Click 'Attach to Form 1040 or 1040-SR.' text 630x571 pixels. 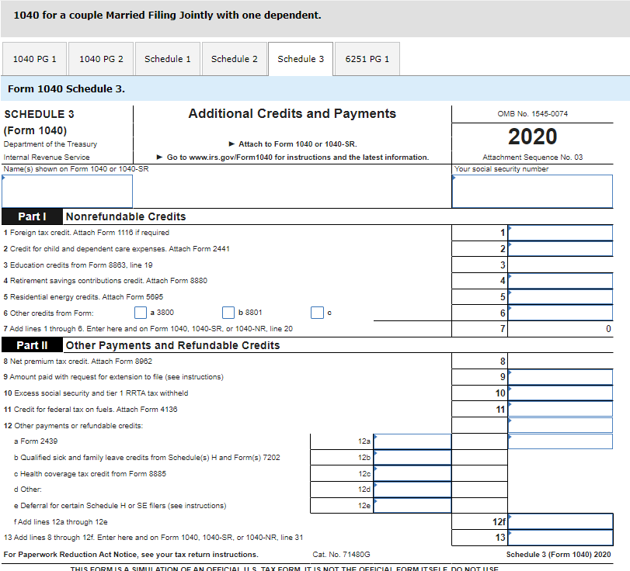tap(293, 144)
